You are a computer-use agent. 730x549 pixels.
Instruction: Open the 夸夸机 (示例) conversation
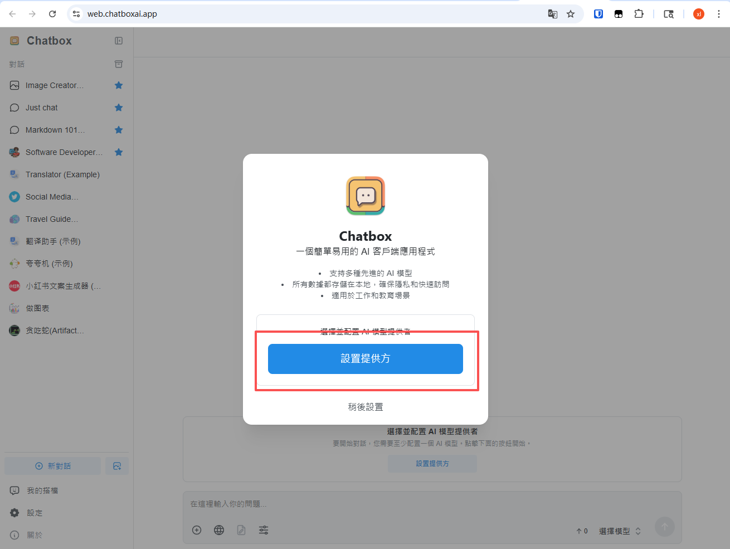click(66, 264)
